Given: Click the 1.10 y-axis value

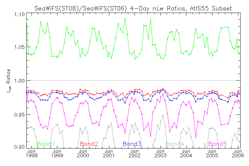Looking at the screenshot, I should pyautogui.click(x=19, y=15).
